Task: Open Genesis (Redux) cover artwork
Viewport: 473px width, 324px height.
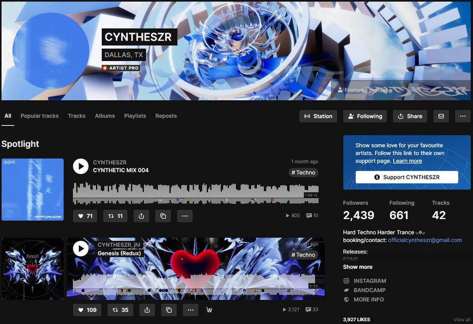Action: tap(33, 269)
